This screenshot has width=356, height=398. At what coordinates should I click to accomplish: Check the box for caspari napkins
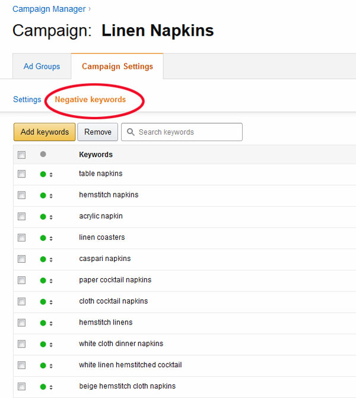pos(21,259)
